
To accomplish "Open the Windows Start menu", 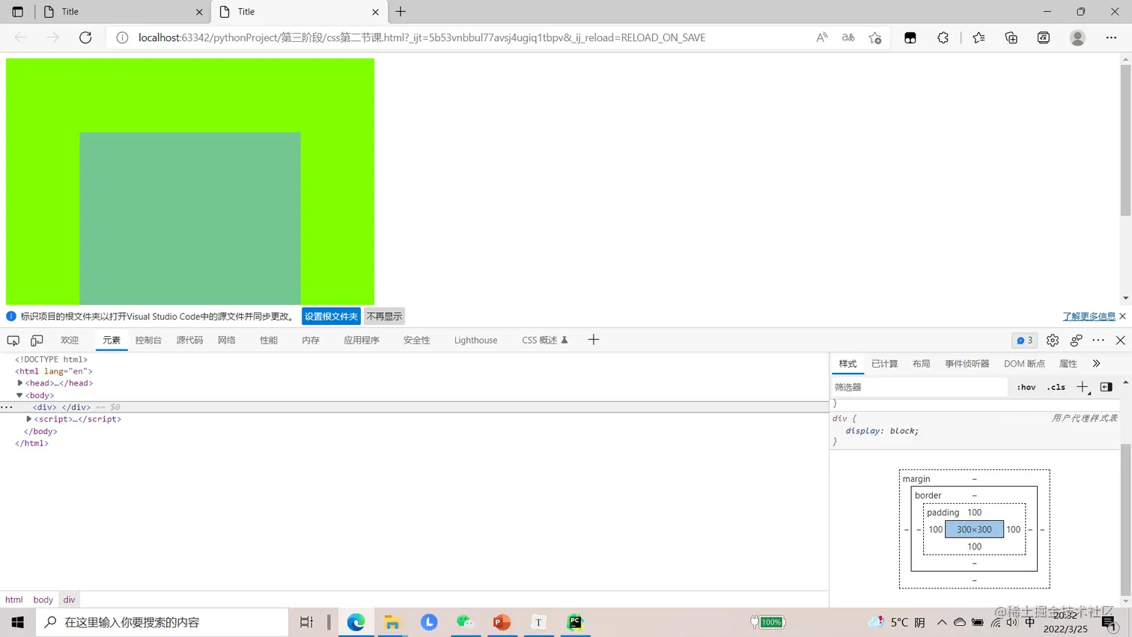I will click(17, 622).
